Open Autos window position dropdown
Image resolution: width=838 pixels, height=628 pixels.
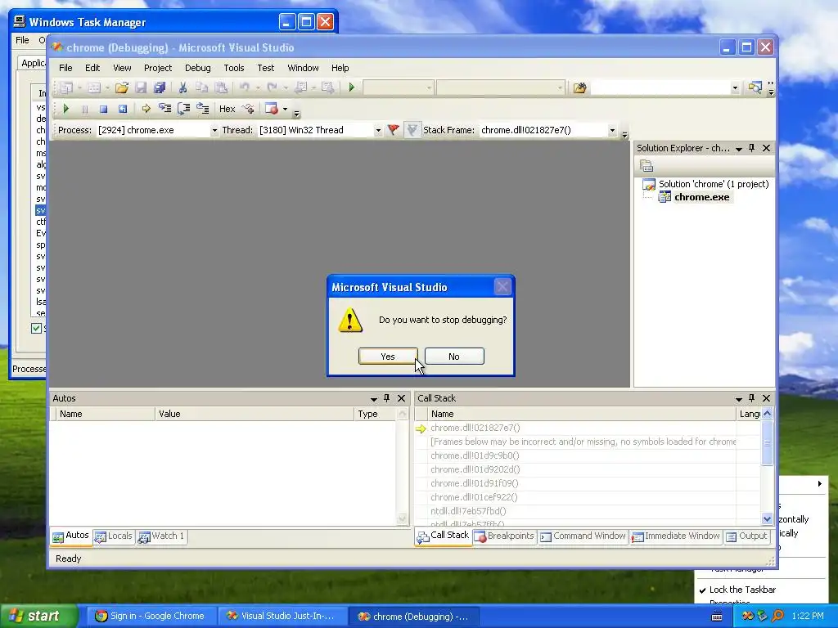coord(373,399)
